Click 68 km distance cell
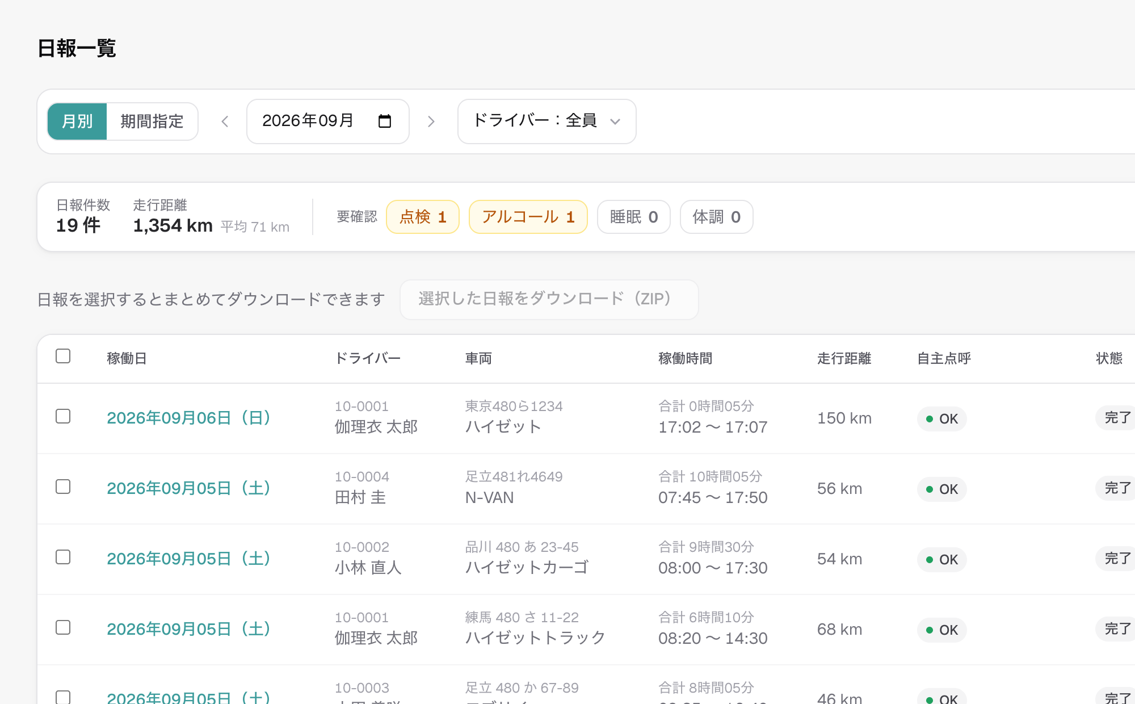The width and height of the screenshot is (1135, 704). click(840, 629)
